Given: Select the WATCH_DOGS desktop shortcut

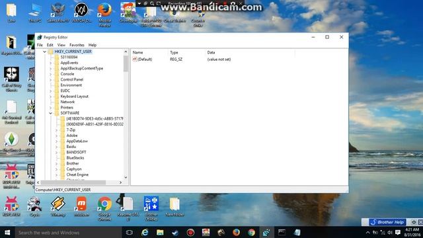Looking at the screenshot, I should click(x=81, y=13).
